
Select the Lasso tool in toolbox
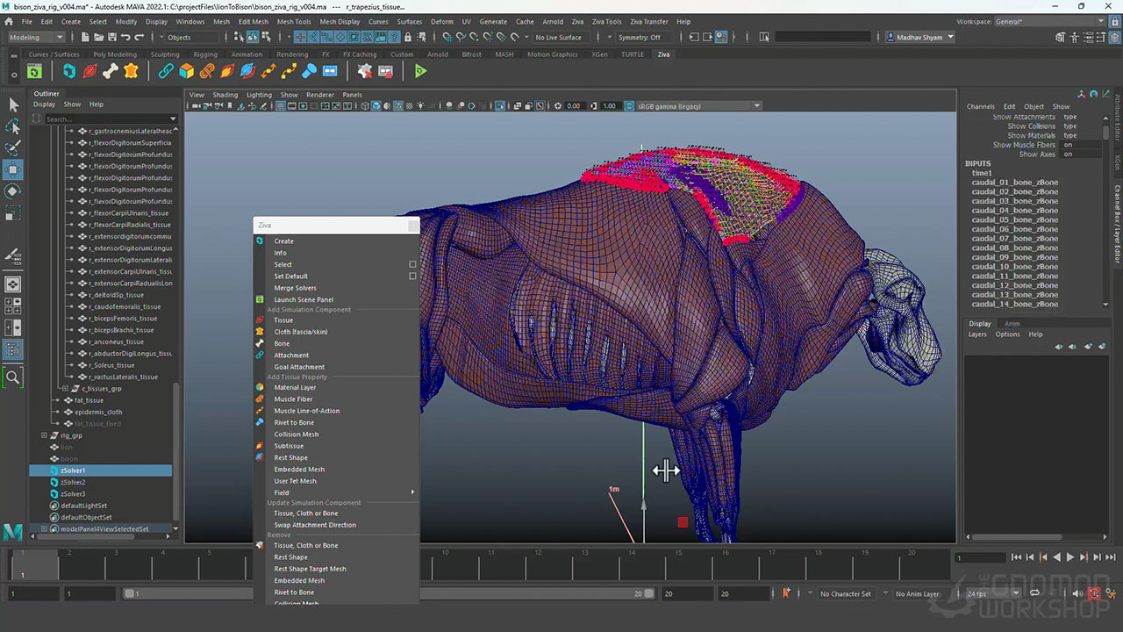(x=13, y=126)
